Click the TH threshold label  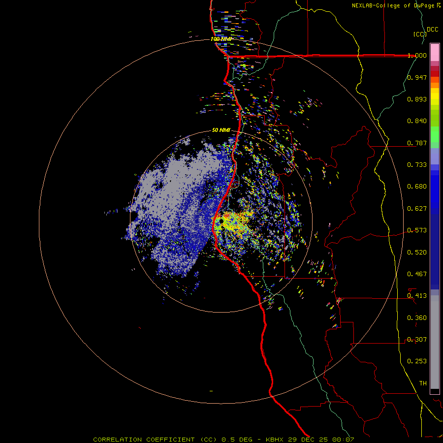pos(423,383)
